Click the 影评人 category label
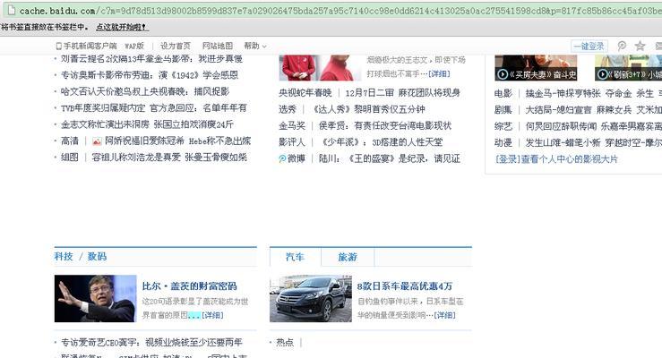662x358 pixels. 292,142
